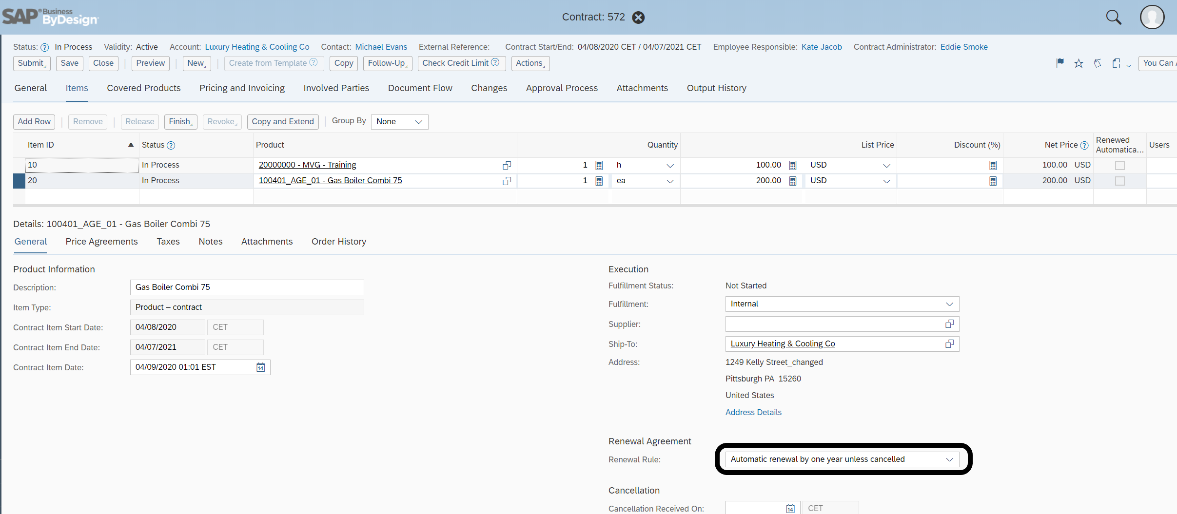The image size is (1177, 514).
Task: Switch to Pricing and Invoicing tab
Action: tap(242, 88)
